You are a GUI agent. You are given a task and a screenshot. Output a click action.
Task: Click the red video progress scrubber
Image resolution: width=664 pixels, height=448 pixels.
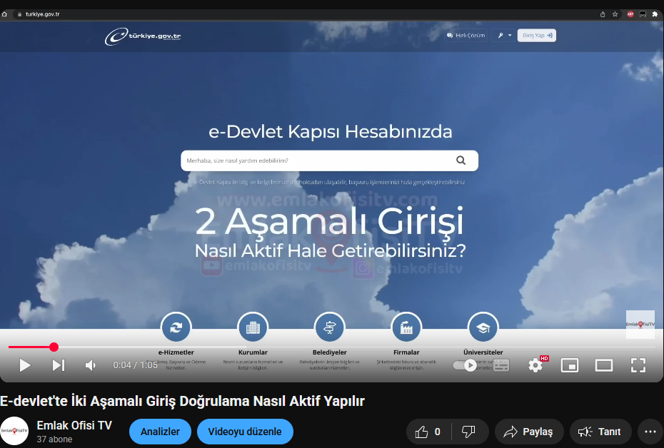54,347
